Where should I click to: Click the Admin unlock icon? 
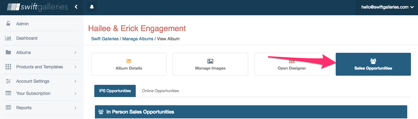[x=8, y=24]
